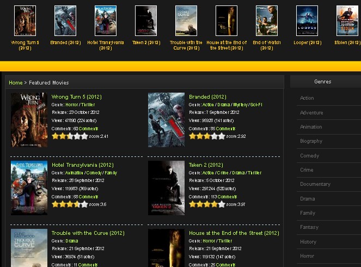The image size is (361, 267).
Task: Rate Branded with fifth star
Action: tap(222, 136)
